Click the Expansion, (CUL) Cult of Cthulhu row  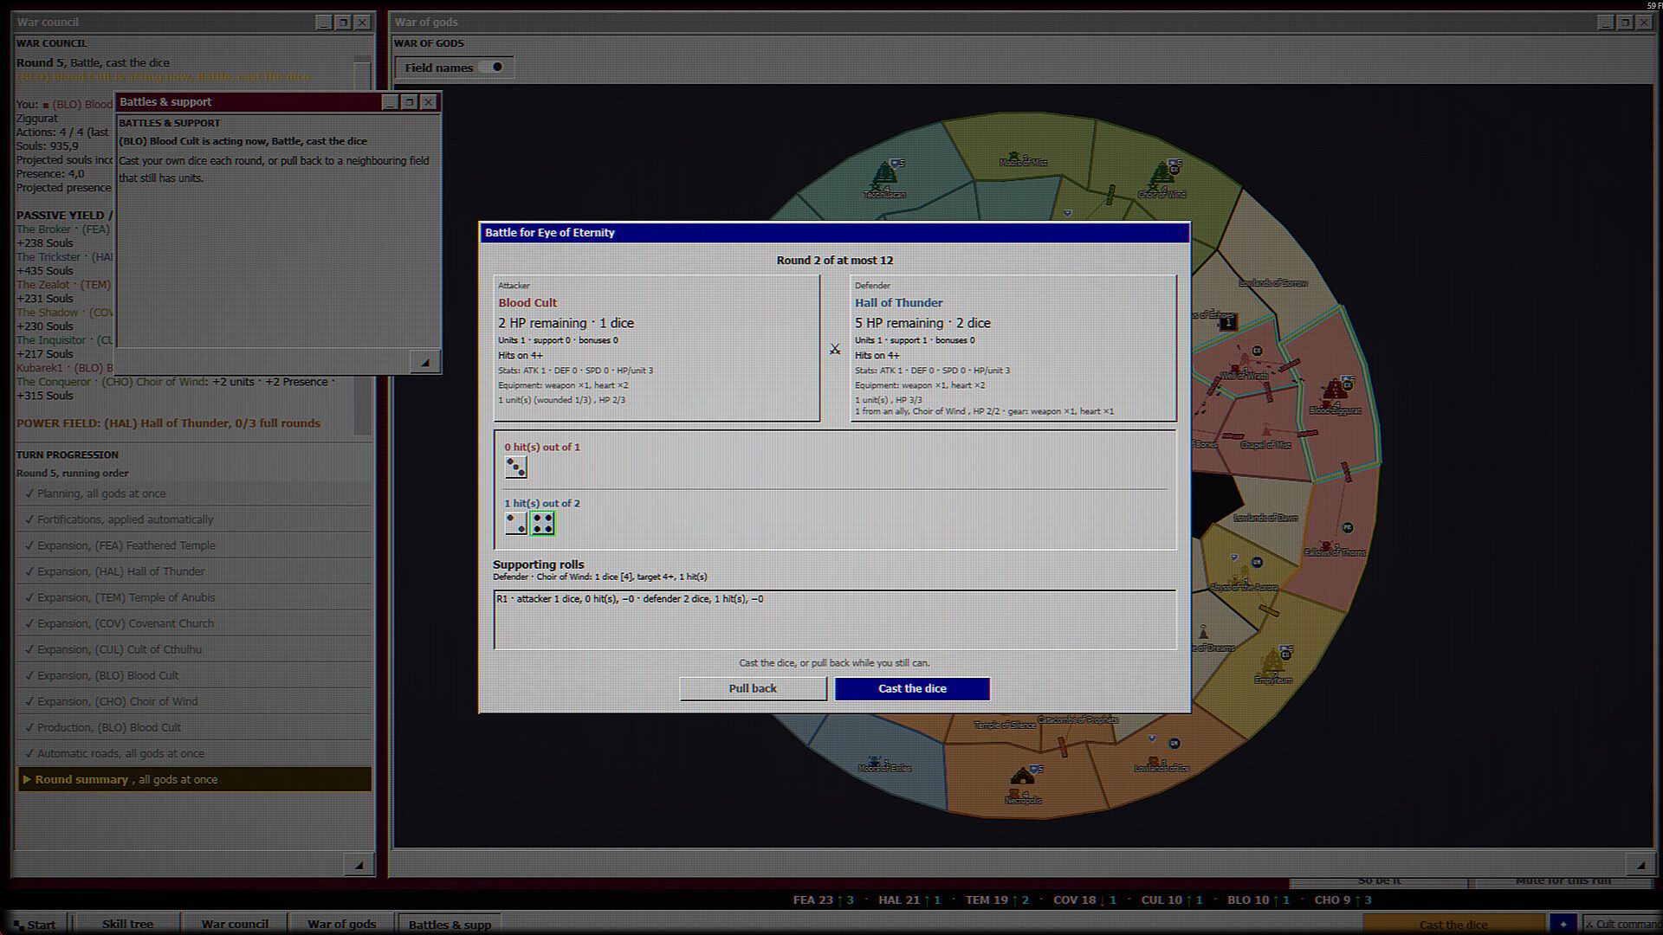point(195,649)
